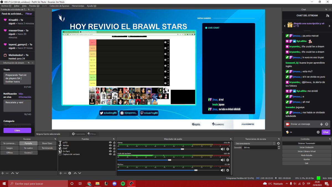This screenshot has height=187, width=332.
Task: Go to previous gift banner with left arrow
Action: pyautogui.click(x=285, y=25)
